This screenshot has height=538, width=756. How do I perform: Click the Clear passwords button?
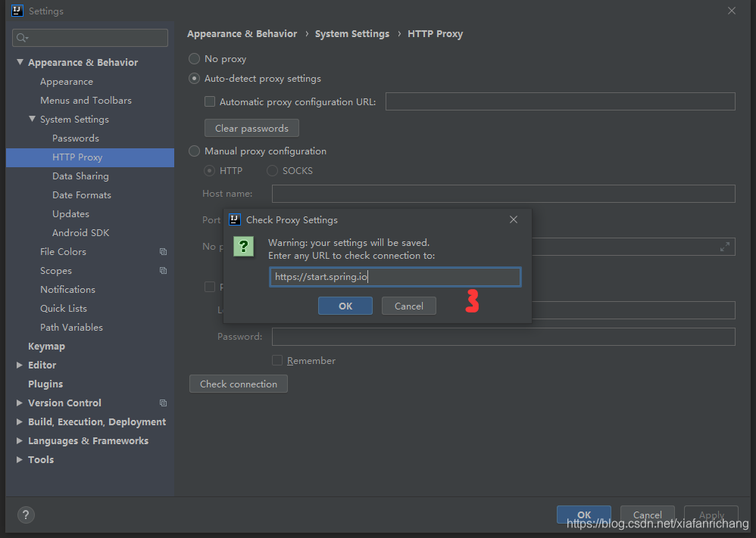click(251, 128)
